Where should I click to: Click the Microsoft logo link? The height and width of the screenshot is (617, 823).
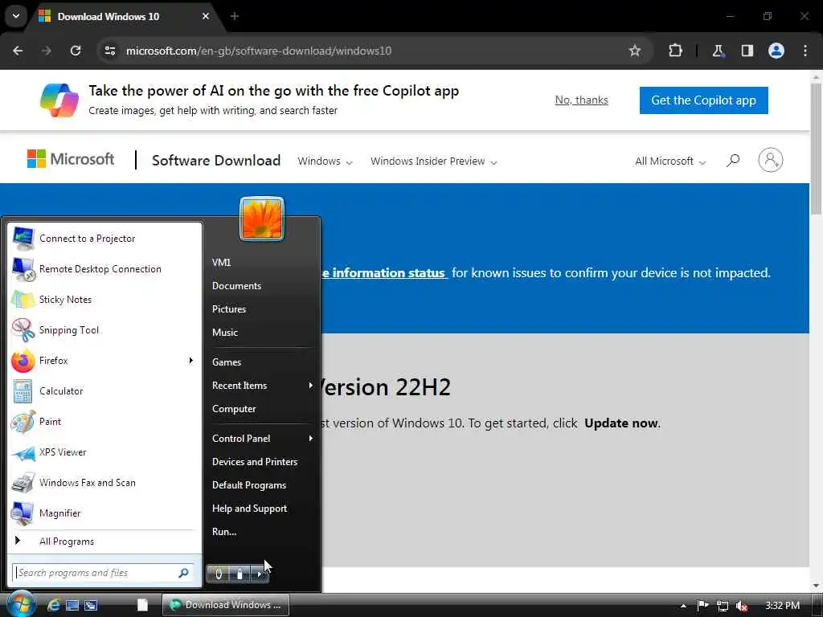point(71,159)
